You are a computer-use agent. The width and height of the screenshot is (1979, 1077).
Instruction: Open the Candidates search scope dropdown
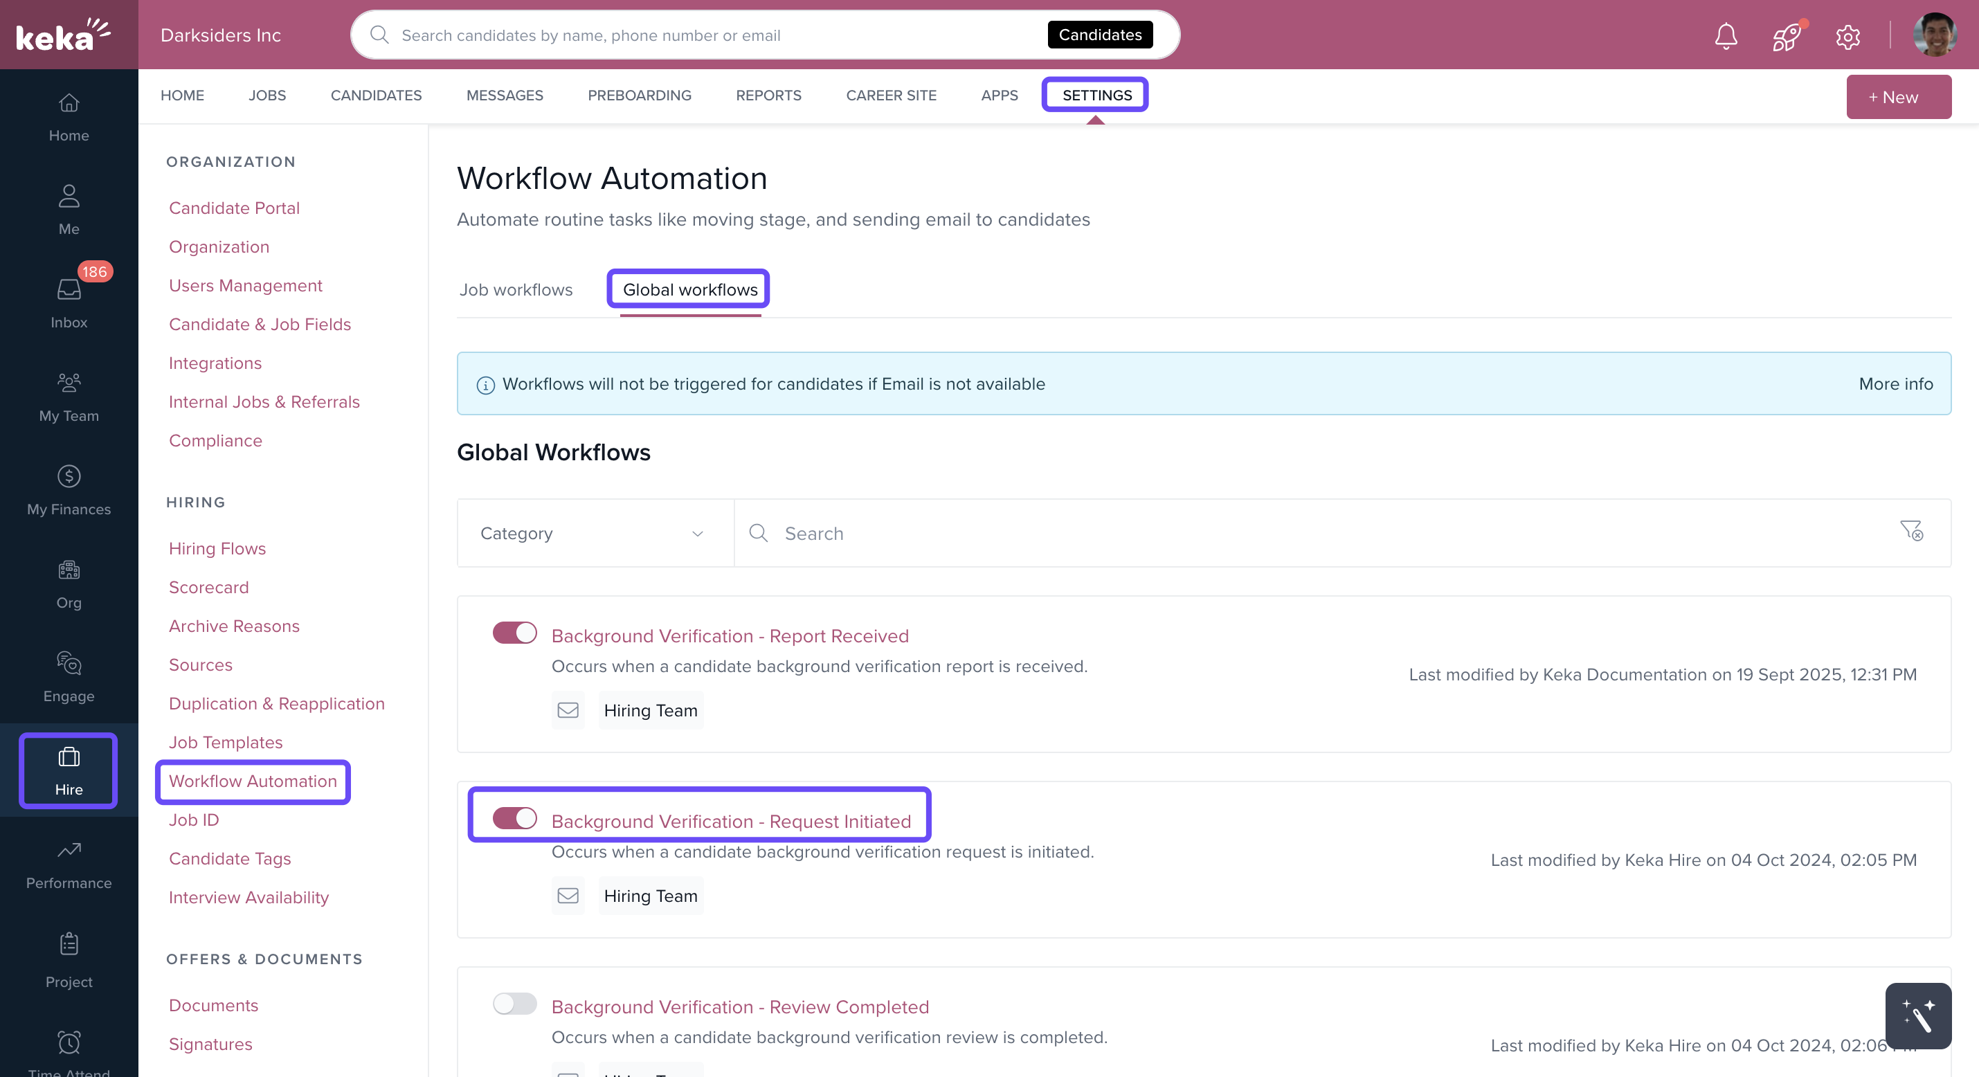click(1099, 35)
